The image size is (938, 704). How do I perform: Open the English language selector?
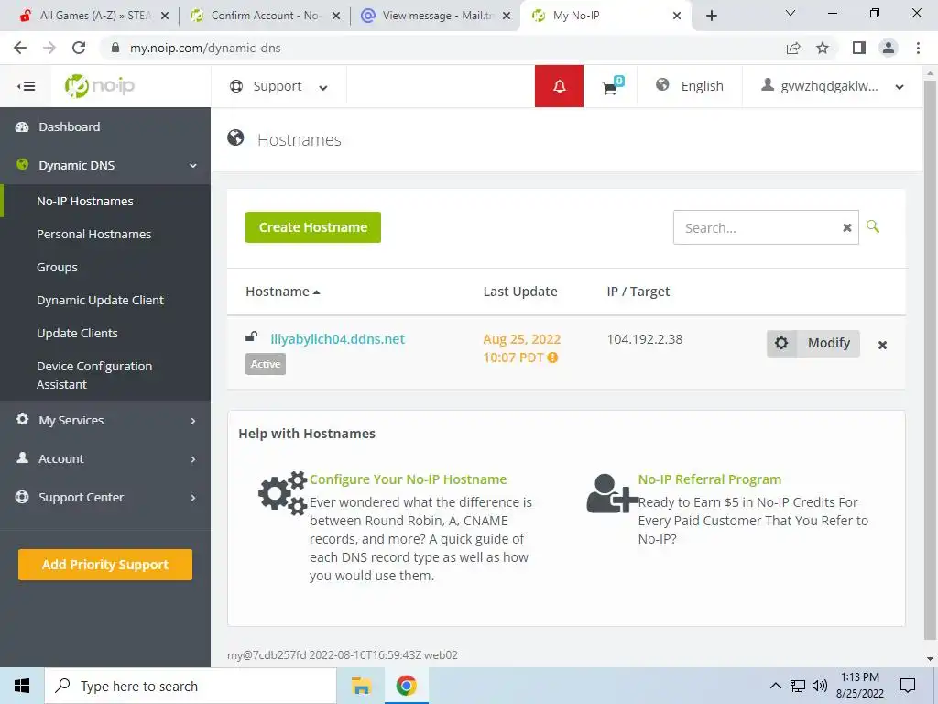[x=690, y=86]
